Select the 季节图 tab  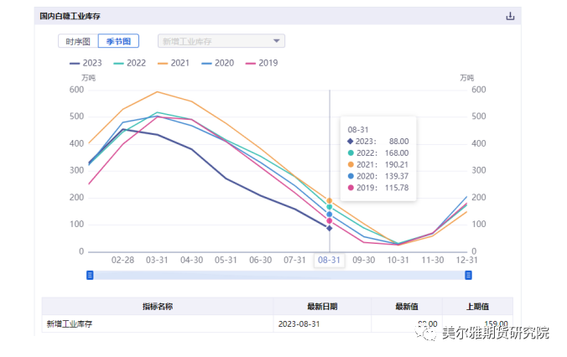point(117,41)
